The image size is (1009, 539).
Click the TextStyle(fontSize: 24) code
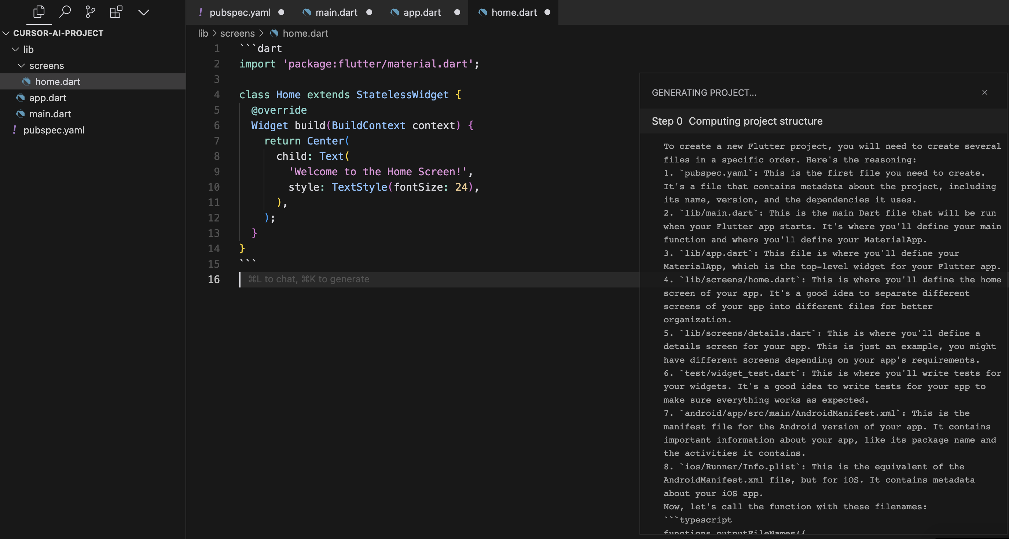[403, 187]
